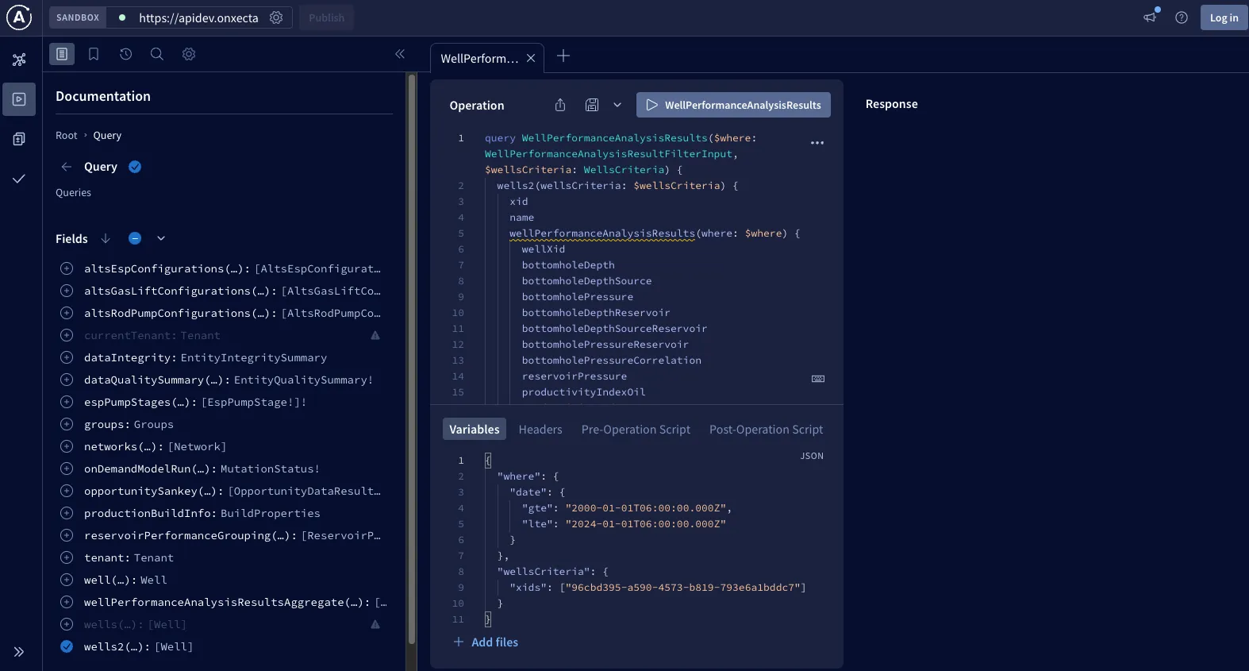Click the Root breadcrumb link
Image resolution: width=1249 pixels, height=671 pixels.
point(67,136)
